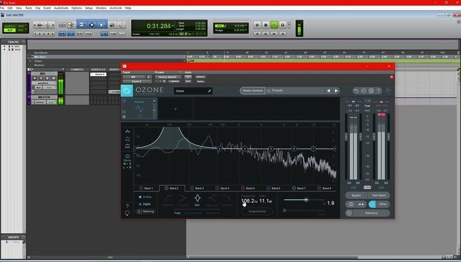
Task: Enable Slip edit mode
Action: click(10, 30)
